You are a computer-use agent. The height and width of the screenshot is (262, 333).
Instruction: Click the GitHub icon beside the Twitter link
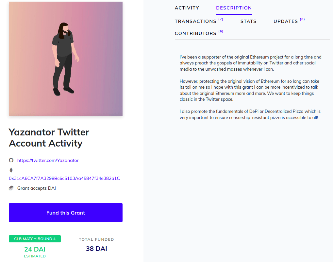click(x=11, y=160)
